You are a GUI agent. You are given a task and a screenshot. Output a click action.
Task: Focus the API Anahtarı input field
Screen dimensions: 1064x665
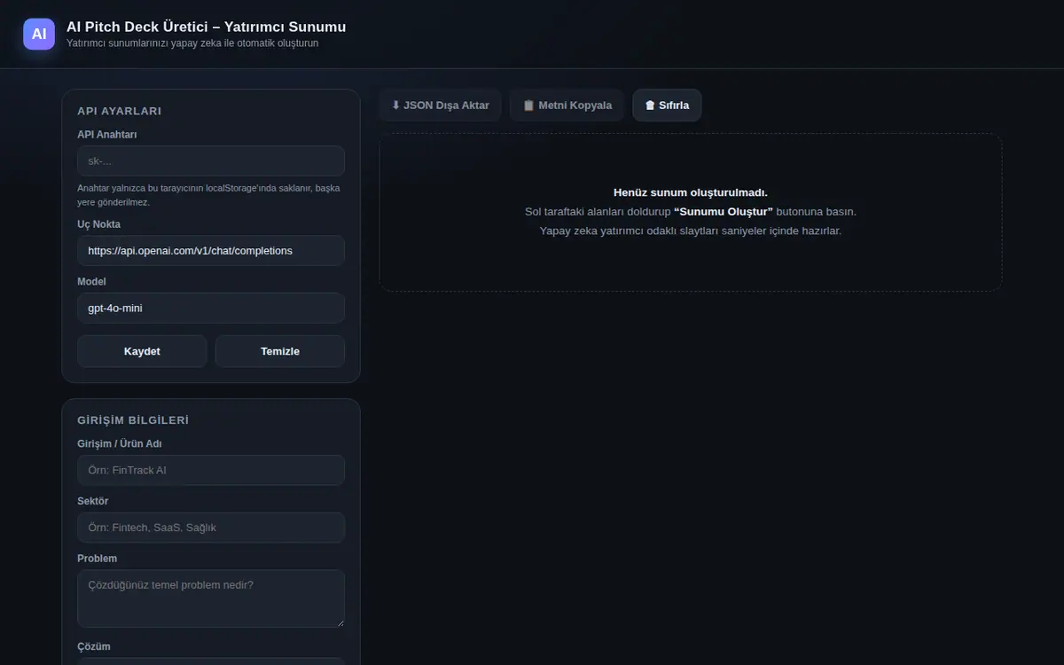click(211, 160)
